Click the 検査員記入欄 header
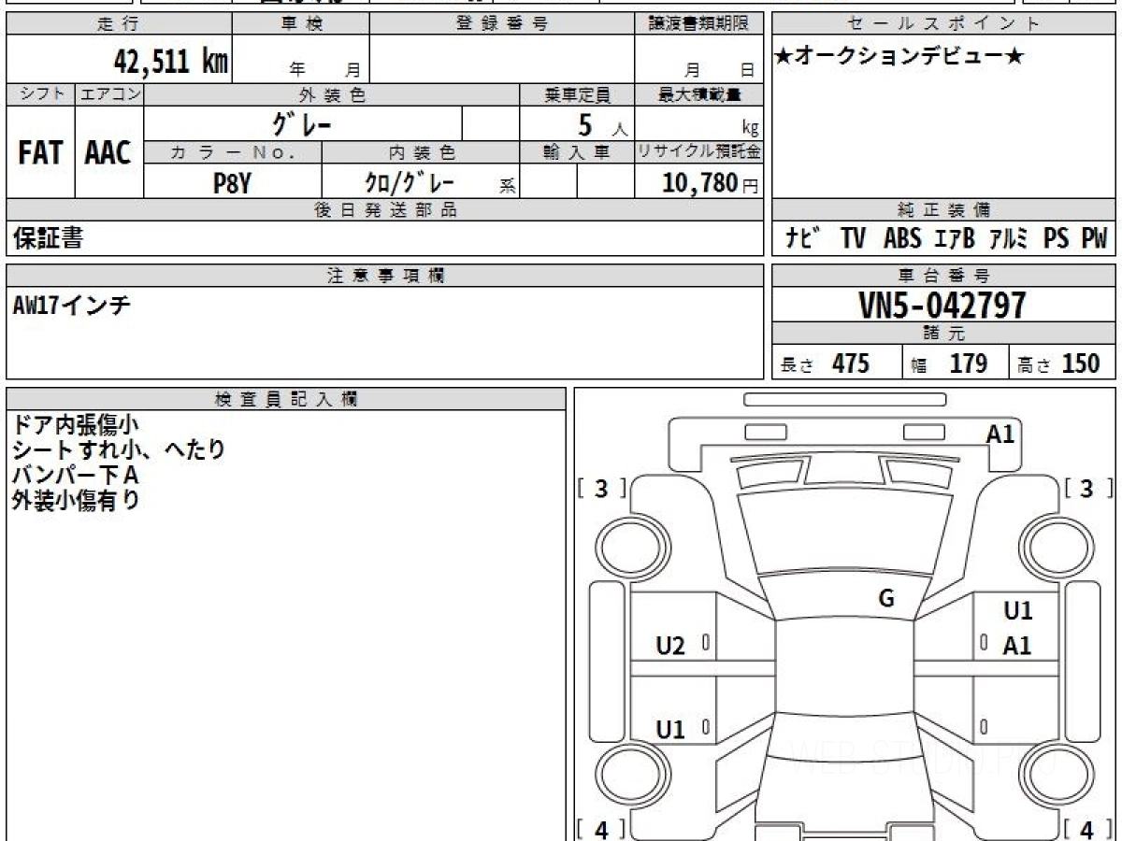Image resolution: width=1122 pixels, height=841 pixels. (x=286, y=398)
